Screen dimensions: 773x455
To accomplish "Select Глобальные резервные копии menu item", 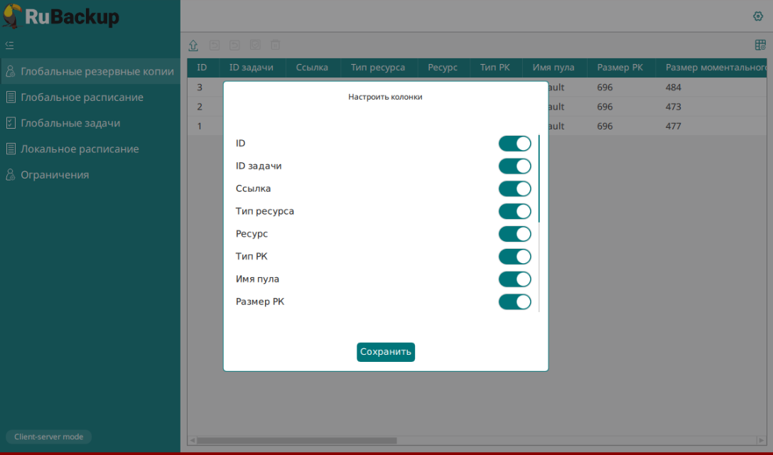I will point(97,72).
